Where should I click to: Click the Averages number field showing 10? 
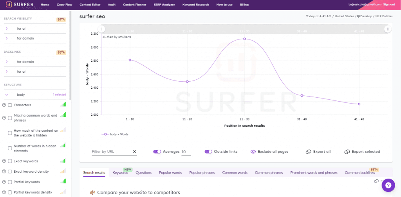point(186,152)
